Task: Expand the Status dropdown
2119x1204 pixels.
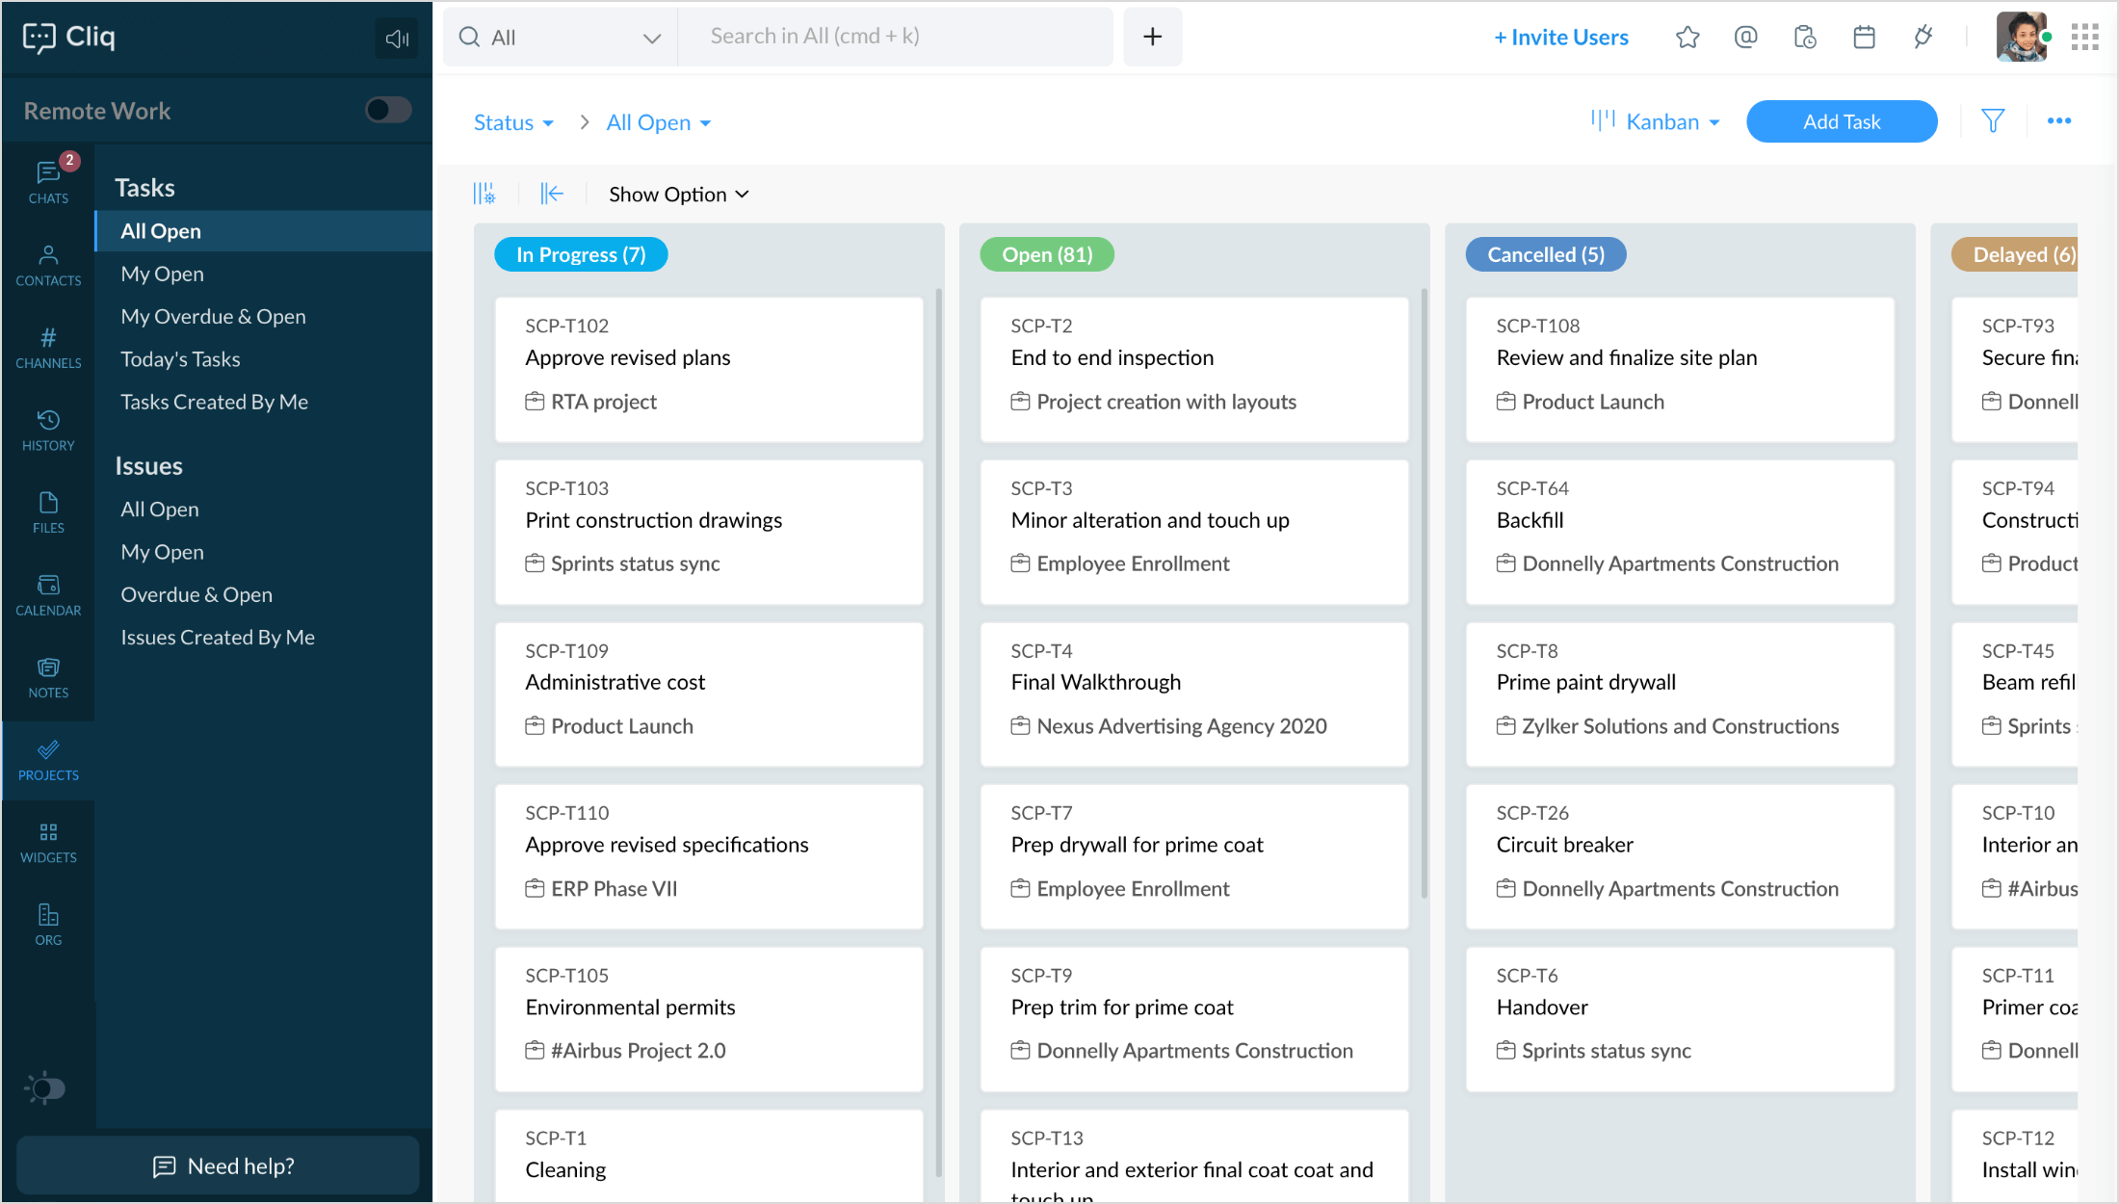Action: pos(513,122)
